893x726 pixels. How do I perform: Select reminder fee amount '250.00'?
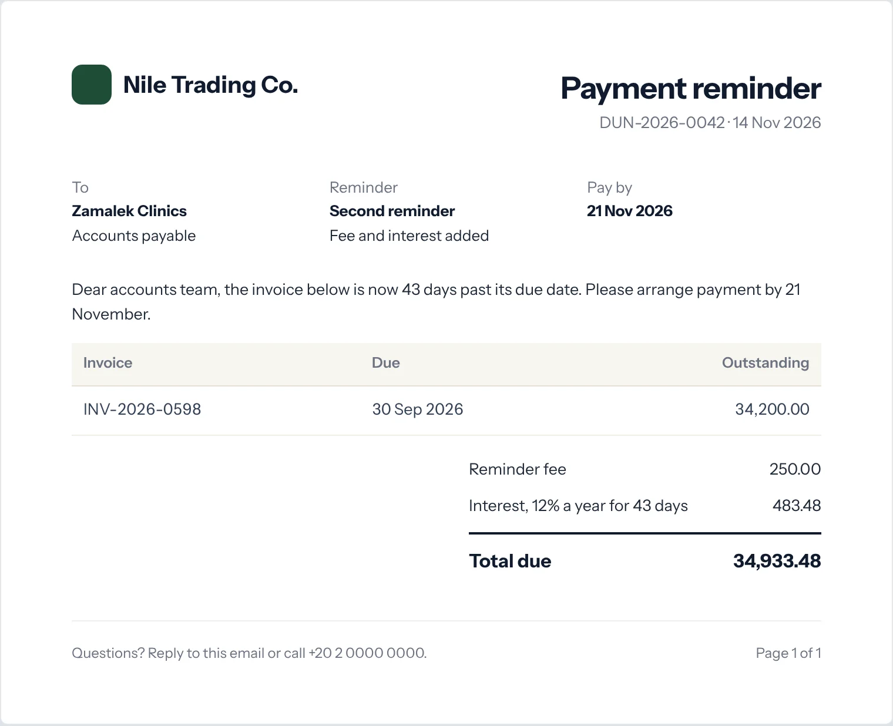(795, 469)
